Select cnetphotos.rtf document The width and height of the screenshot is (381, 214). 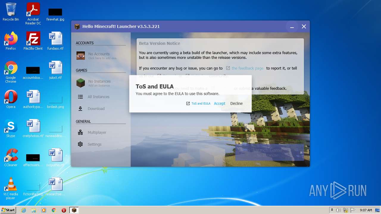coord(33,128)
